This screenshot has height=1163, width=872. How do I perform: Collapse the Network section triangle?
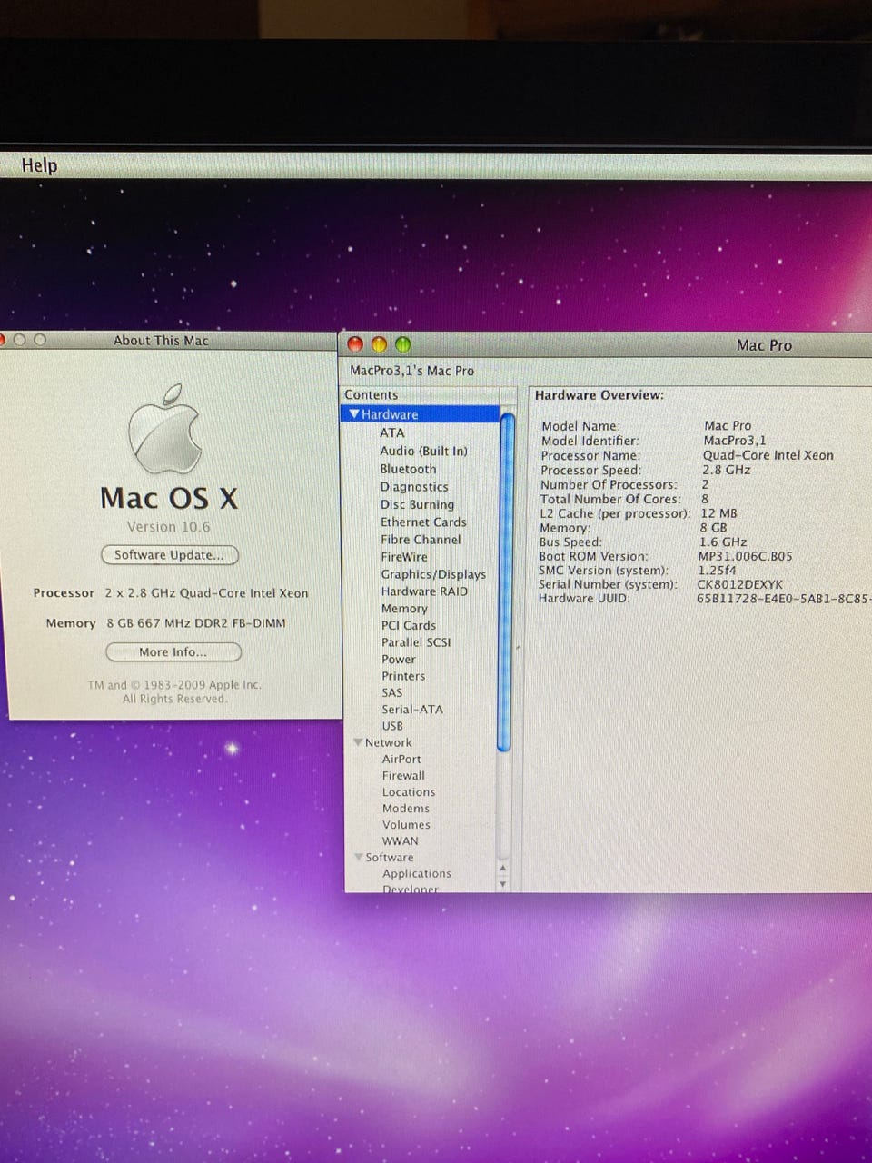(x=358, y=742)
